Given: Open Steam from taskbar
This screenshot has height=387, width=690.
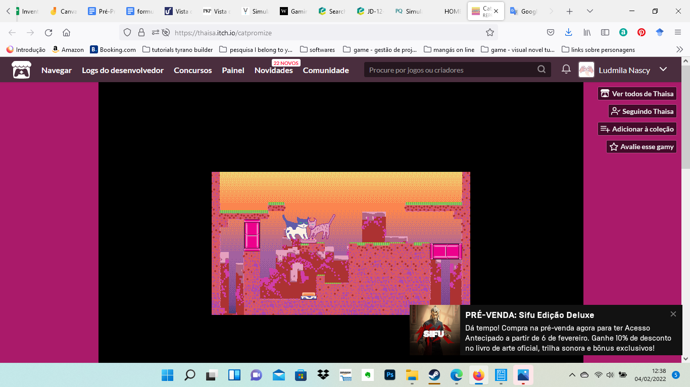Looking at the screenshot, I should (x=434, y=375).
